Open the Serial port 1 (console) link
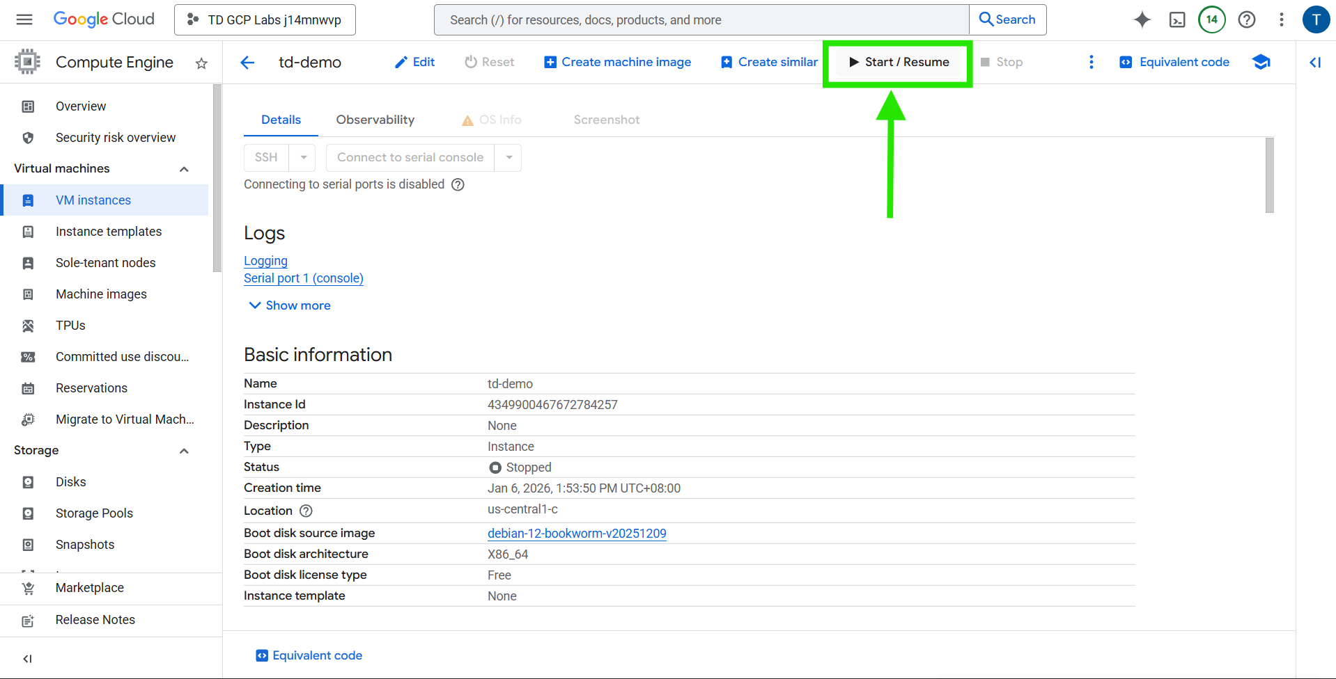This screenshot has height=679, width=1336. click(304, 278)
